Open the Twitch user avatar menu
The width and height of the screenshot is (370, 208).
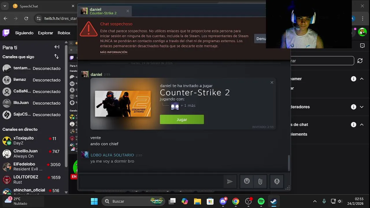tap(362, 32)
